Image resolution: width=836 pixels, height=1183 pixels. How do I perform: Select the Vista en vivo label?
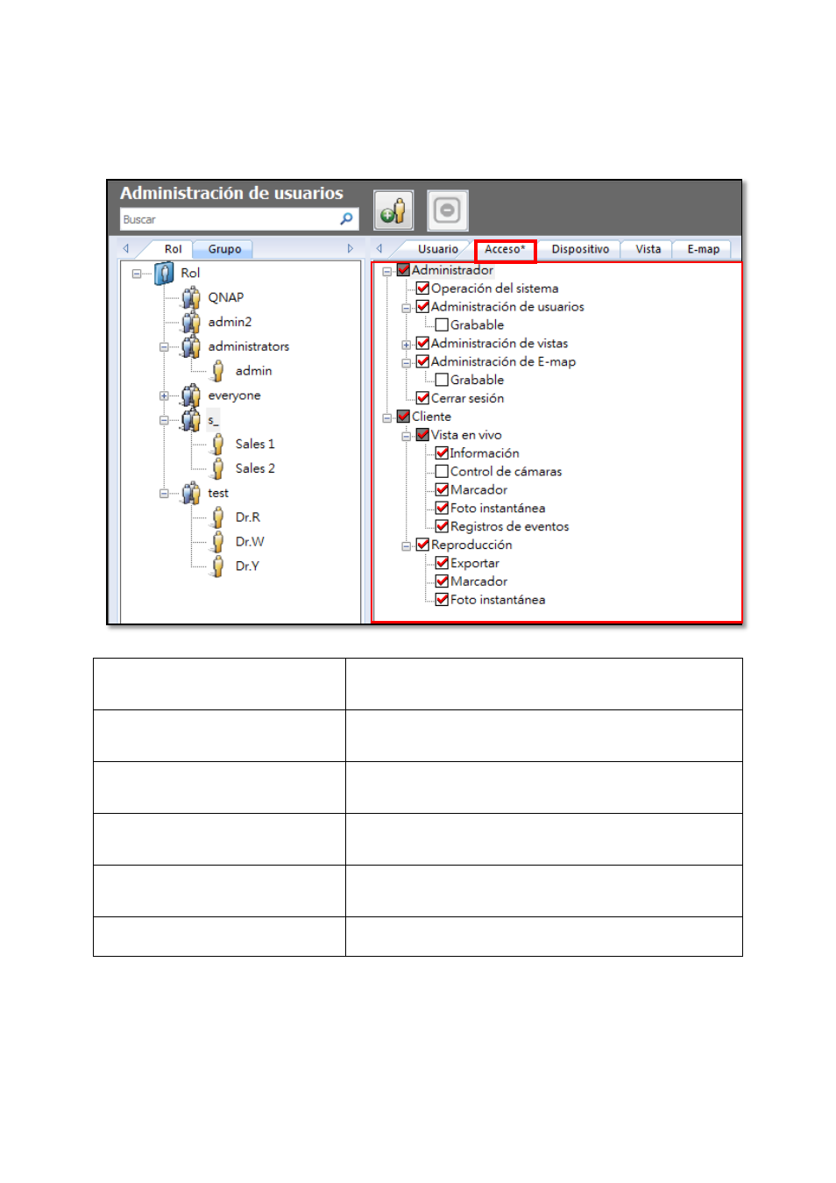[x=466, y=435]
